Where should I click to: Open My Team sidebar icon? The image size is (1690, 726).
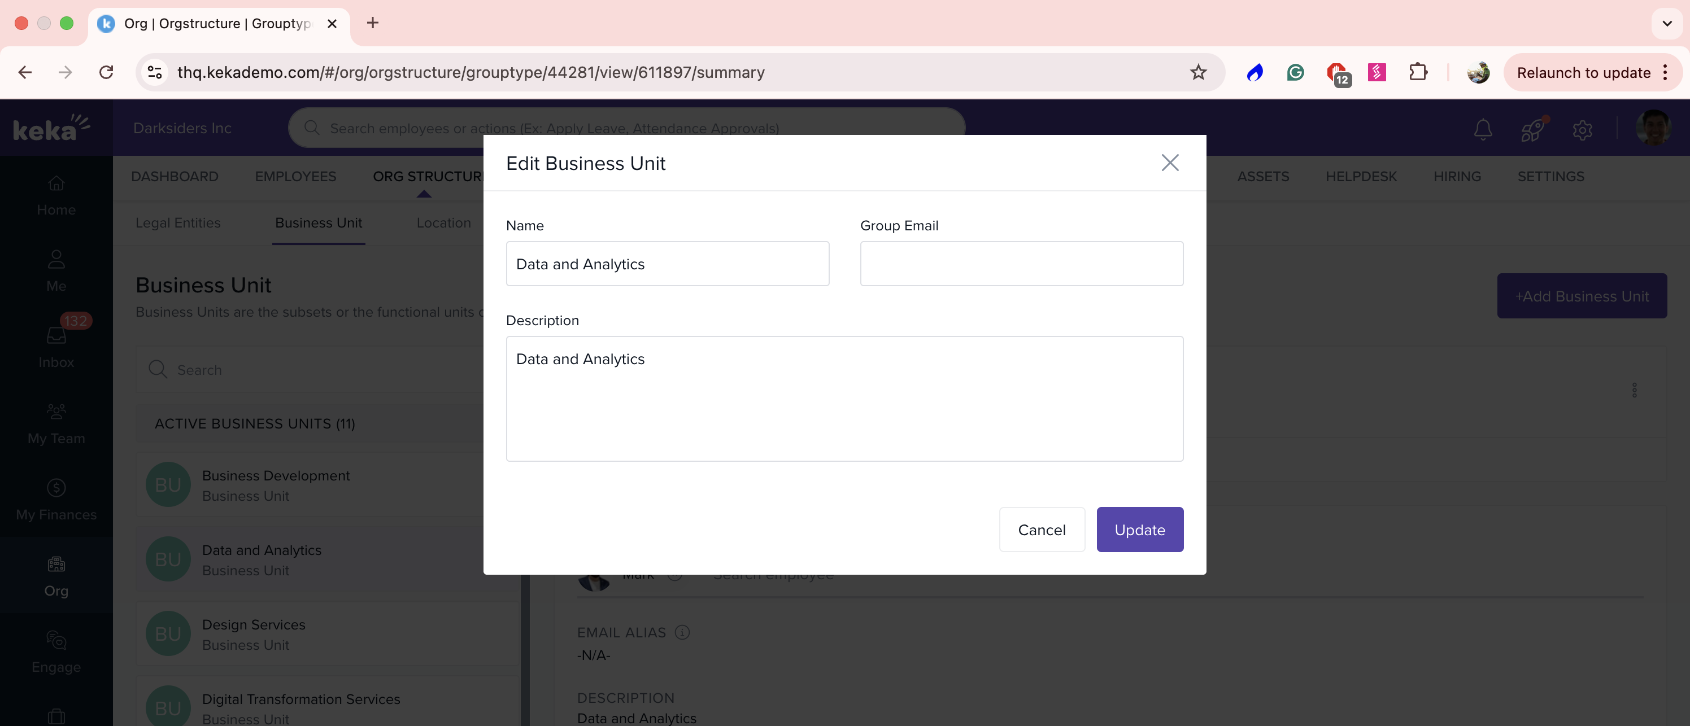pos(56,423)
